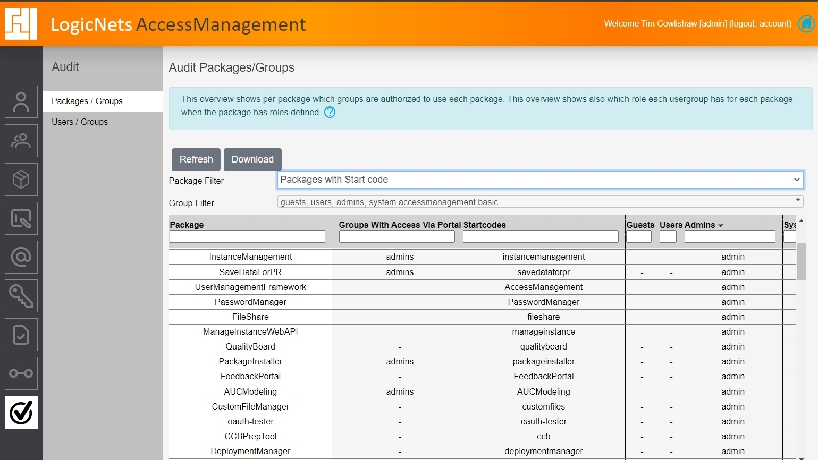
Task: Open the Users section icon in sidebar
Action: click(21, 101)
